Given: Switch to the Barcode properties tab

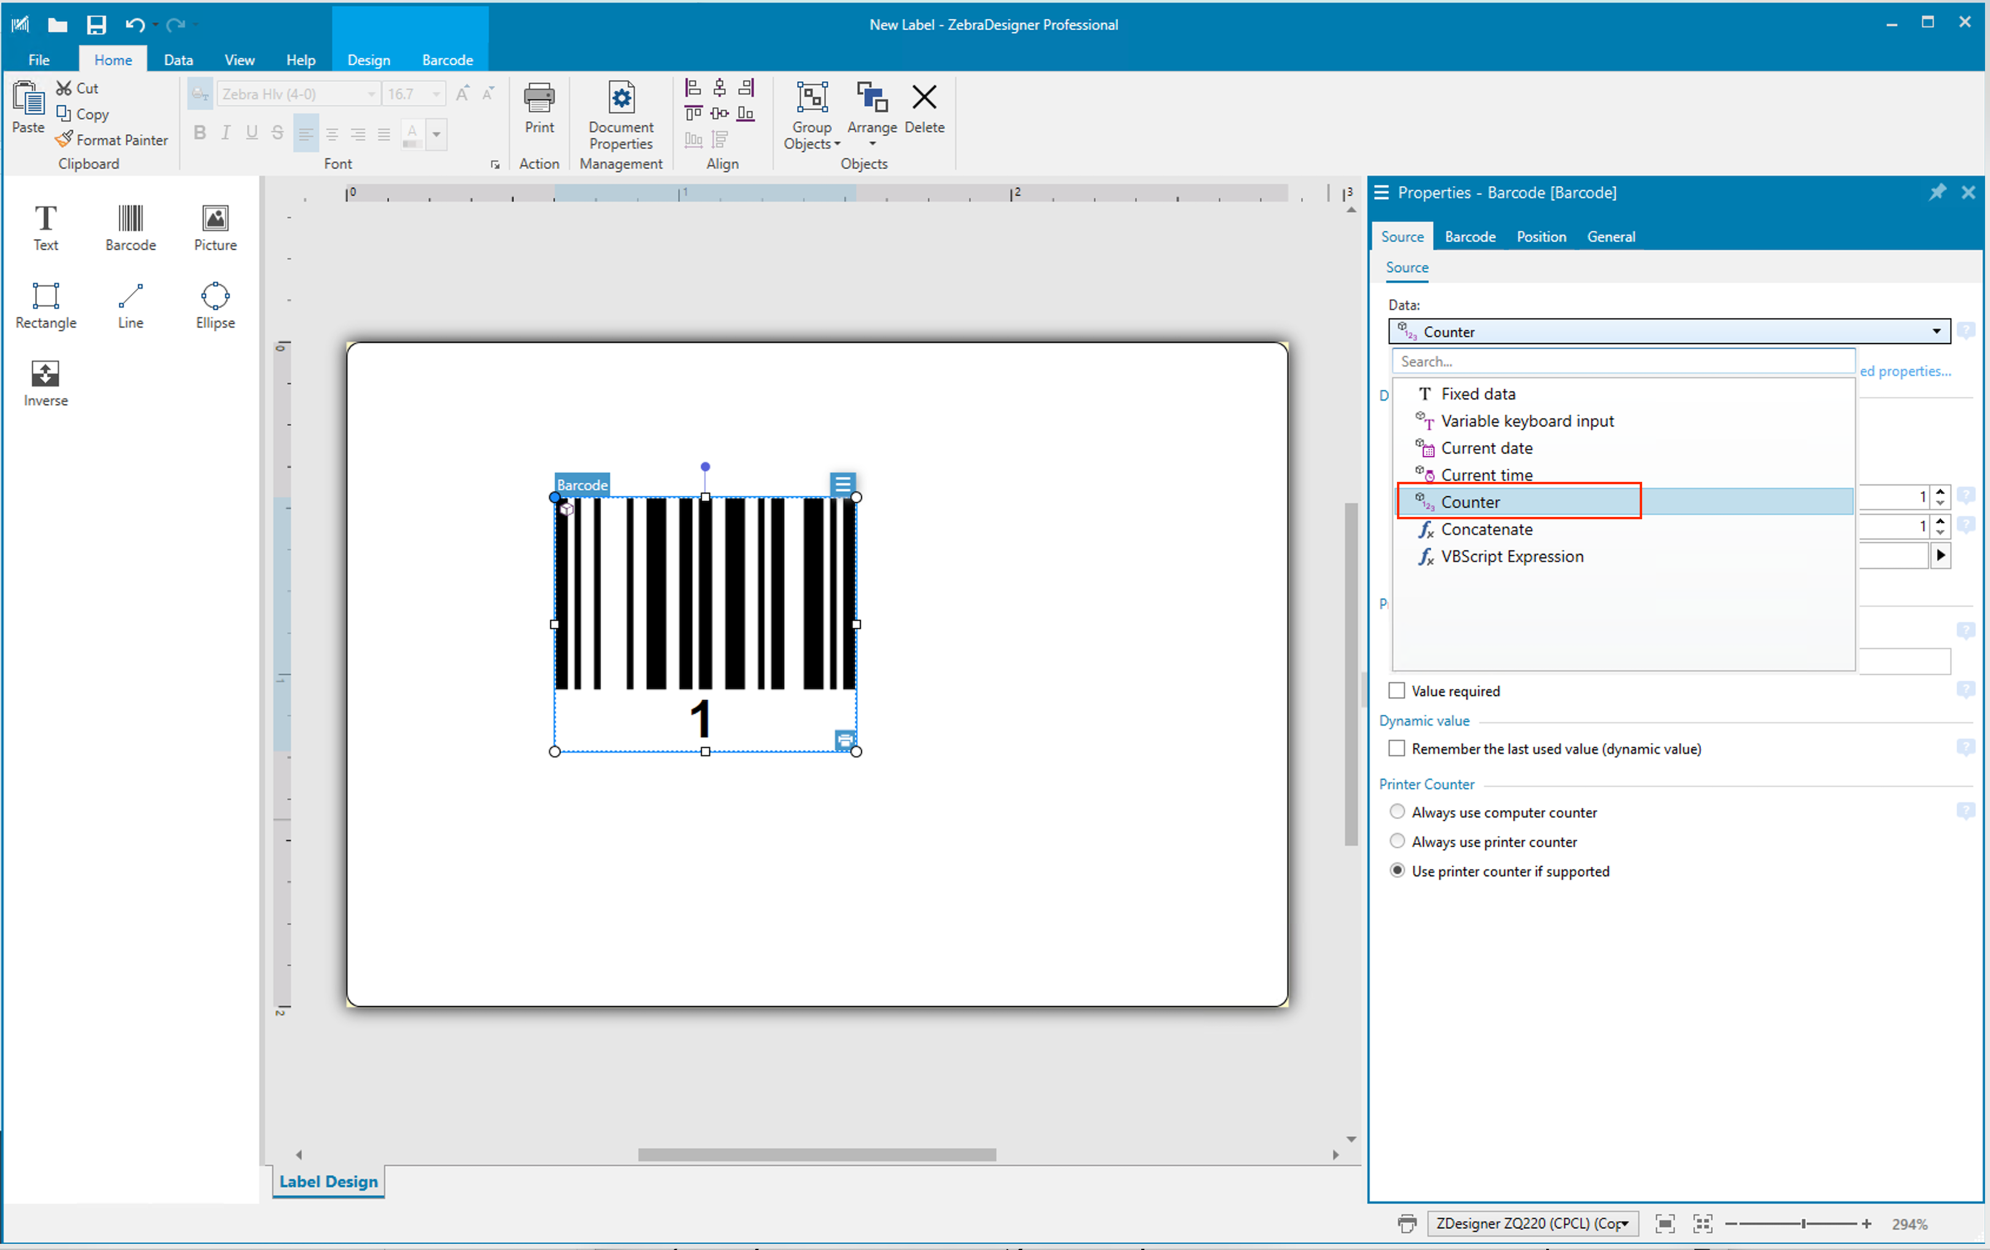Looking at the screenshot, I should [x=1469, y=236].
